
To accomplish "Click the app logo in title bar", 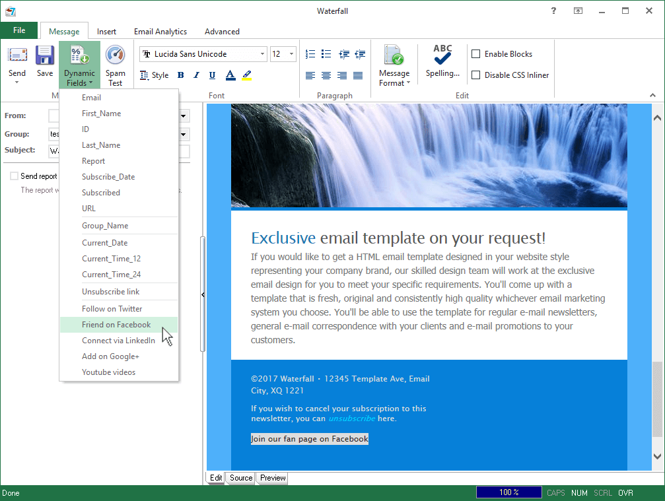I will pyautogui.click(x=11, y=11).
